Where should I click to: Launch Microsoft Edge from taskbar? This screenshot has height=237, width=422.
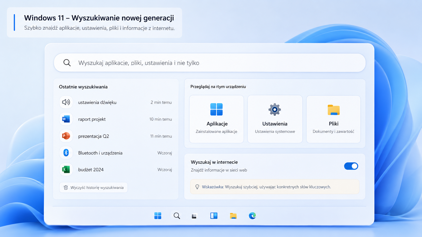[252, 216]
